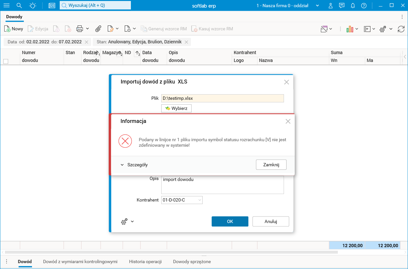This screenshot has width=408, height=269.
Task: Click the colored bar chart icon
Action: (x=350, y=29)
